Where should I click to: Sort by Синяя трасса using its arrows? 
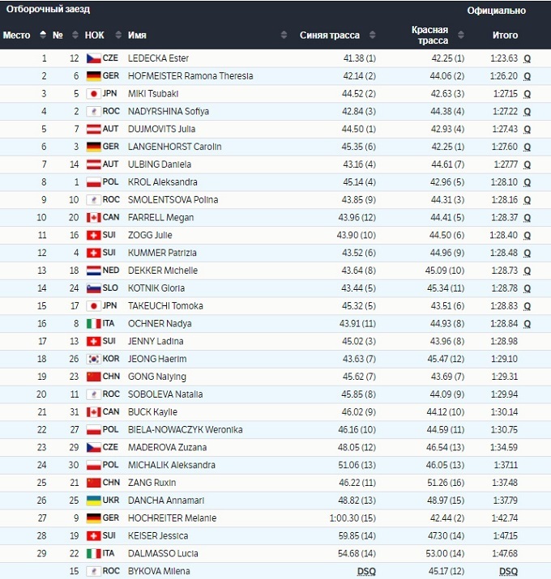372,35
